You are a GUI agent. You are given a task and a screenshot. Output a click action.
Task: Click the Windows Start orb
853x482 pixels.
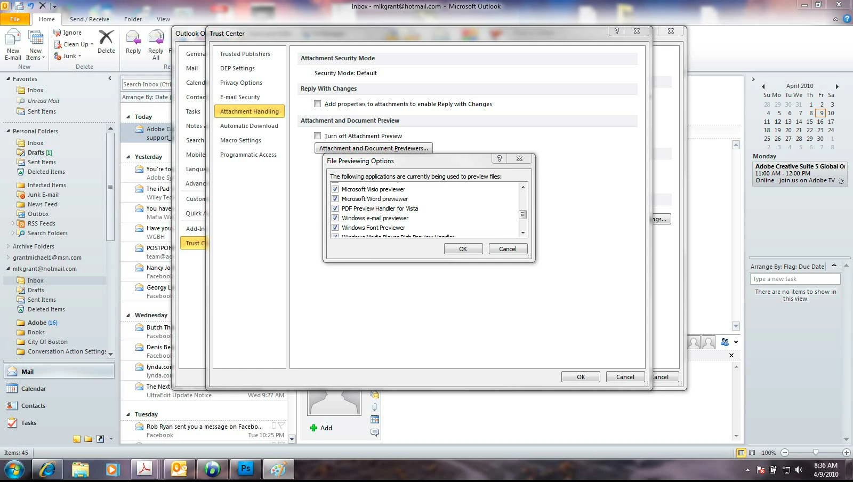click(x=14, y=470)
